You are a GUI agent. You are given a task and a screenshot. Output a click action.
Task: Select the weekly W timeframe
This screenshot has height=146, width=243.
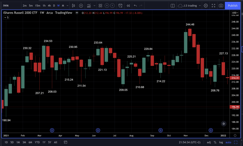pos(59,6)
